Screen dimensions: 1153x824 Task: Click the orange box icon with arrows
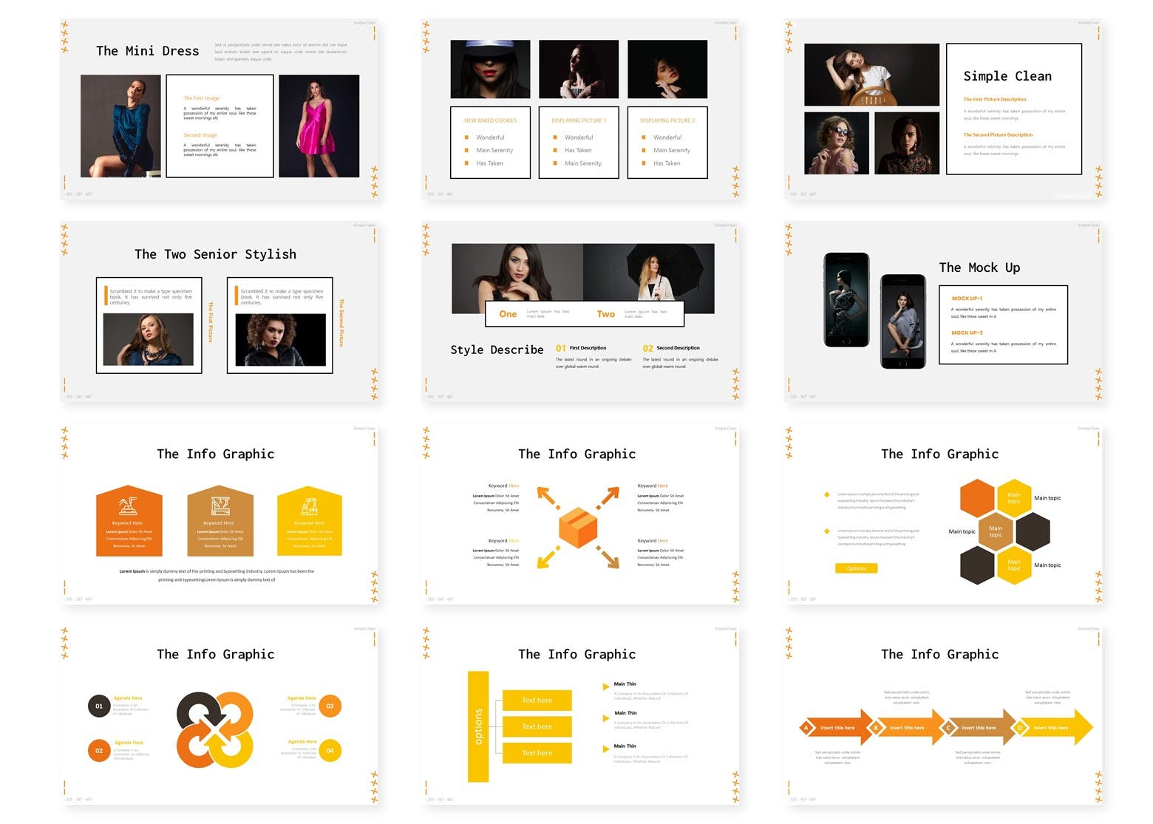click(577, 528)
